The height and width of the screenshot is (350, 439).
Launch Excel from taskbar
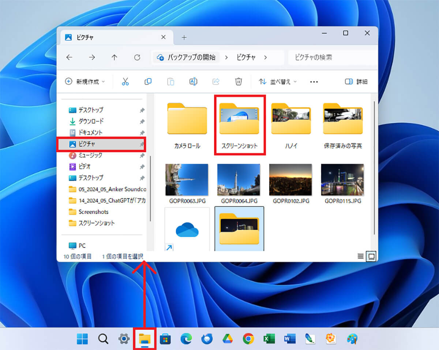coord(269,339)
